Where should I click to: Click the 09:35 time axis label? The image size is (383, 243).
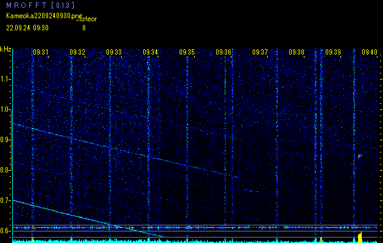[187, 52]
